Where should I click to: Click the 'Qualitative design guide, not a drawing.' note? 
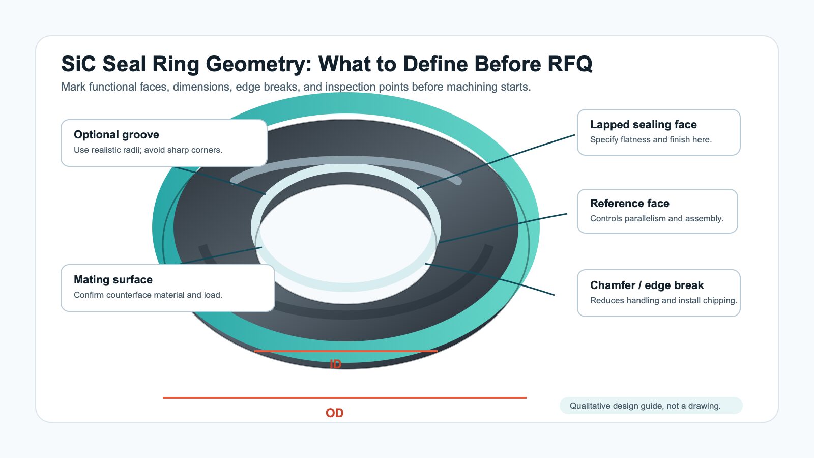(x=651, y=406)
